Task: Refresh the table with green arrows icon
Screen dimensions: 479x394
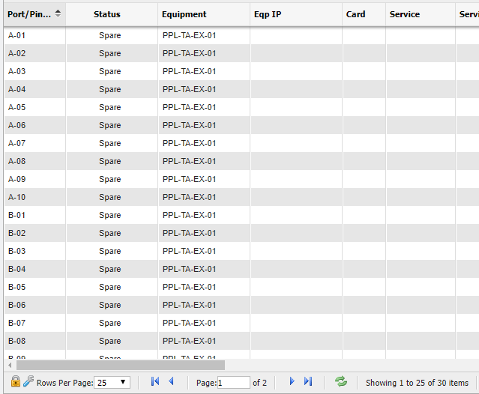Action: (341, 381)
